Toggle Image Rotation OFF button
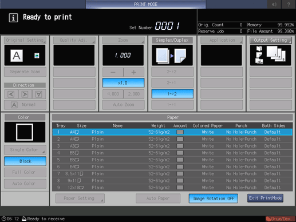 click(x=214, y=199)
